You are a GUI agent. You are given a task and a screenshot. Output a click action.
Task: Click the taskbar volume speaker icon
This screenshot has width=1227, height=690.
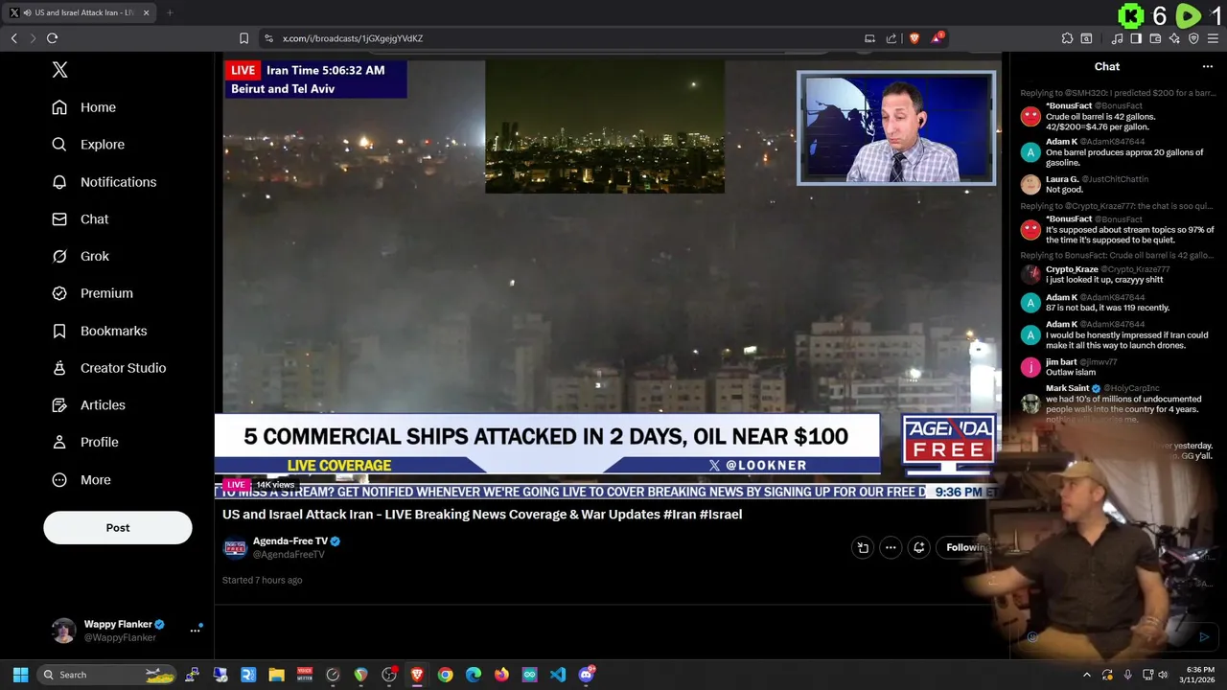(1163, 675)
